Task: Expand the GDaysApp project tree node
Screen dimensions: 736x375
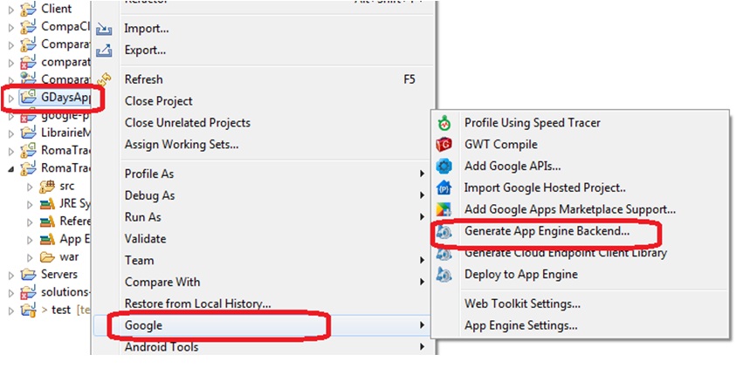Action: [x=11, y=98]
